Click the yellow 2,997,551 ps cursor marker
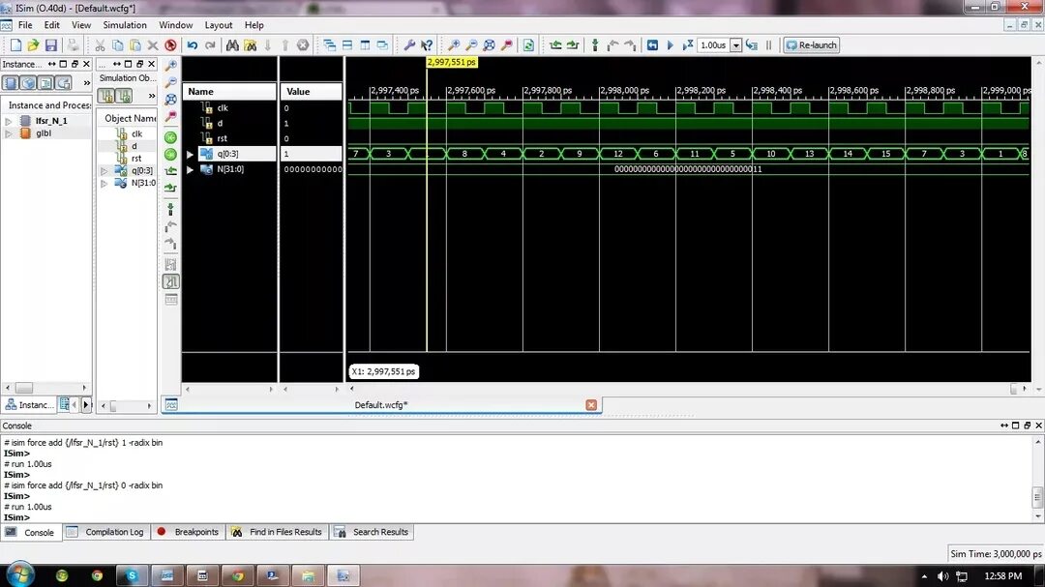The image size is (1045, 587). click(x=452, y=62)
